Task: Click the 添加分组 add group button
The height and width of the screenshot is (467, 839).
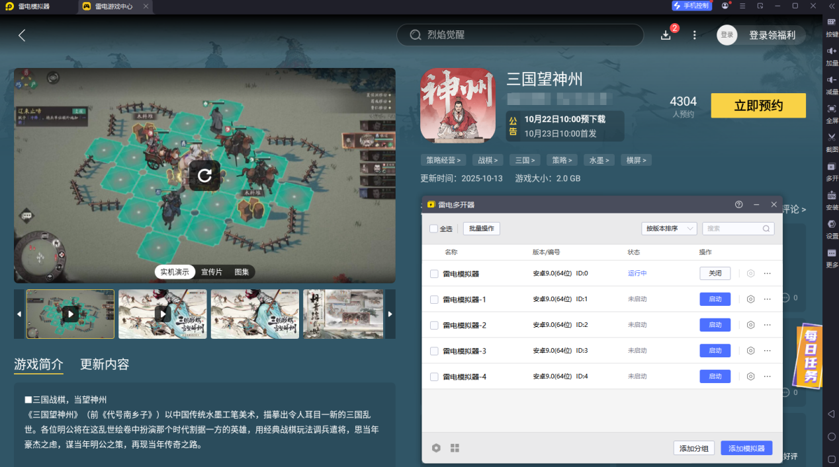Action: 694,448
